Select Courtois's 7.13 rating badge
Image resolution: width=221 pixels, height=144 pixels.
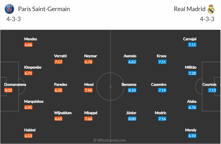212,90
